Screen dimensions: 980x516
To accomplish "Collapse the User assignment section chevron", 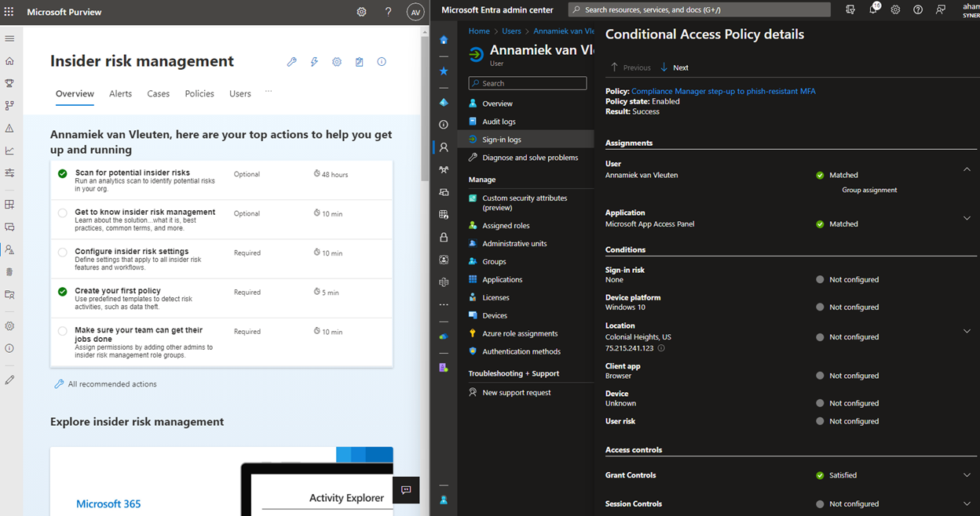I will (967, 169).
